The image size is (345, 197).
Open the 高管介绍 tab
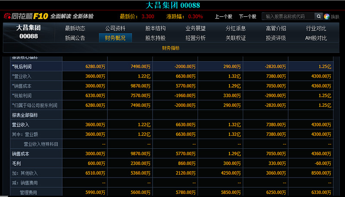tap(276, 28)
